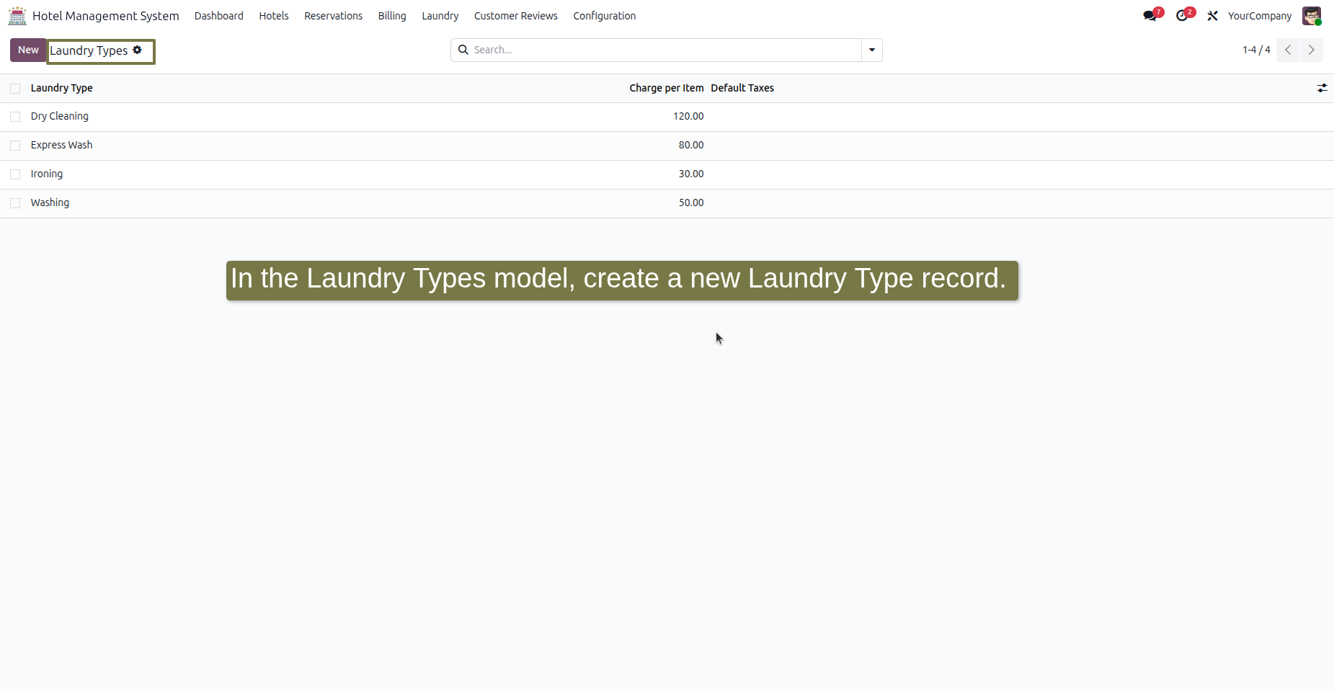Click the Hotel Management System app icon
Screen dimensions: 1334x691
[17, 16]
